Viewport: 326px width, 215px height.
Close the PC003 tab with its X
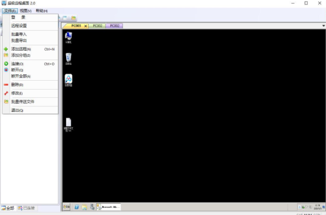pyautogui.click(x=85, y=26)
